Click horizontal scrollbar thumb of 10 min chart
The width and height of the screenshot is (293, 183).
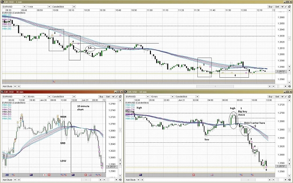point(248,180)
